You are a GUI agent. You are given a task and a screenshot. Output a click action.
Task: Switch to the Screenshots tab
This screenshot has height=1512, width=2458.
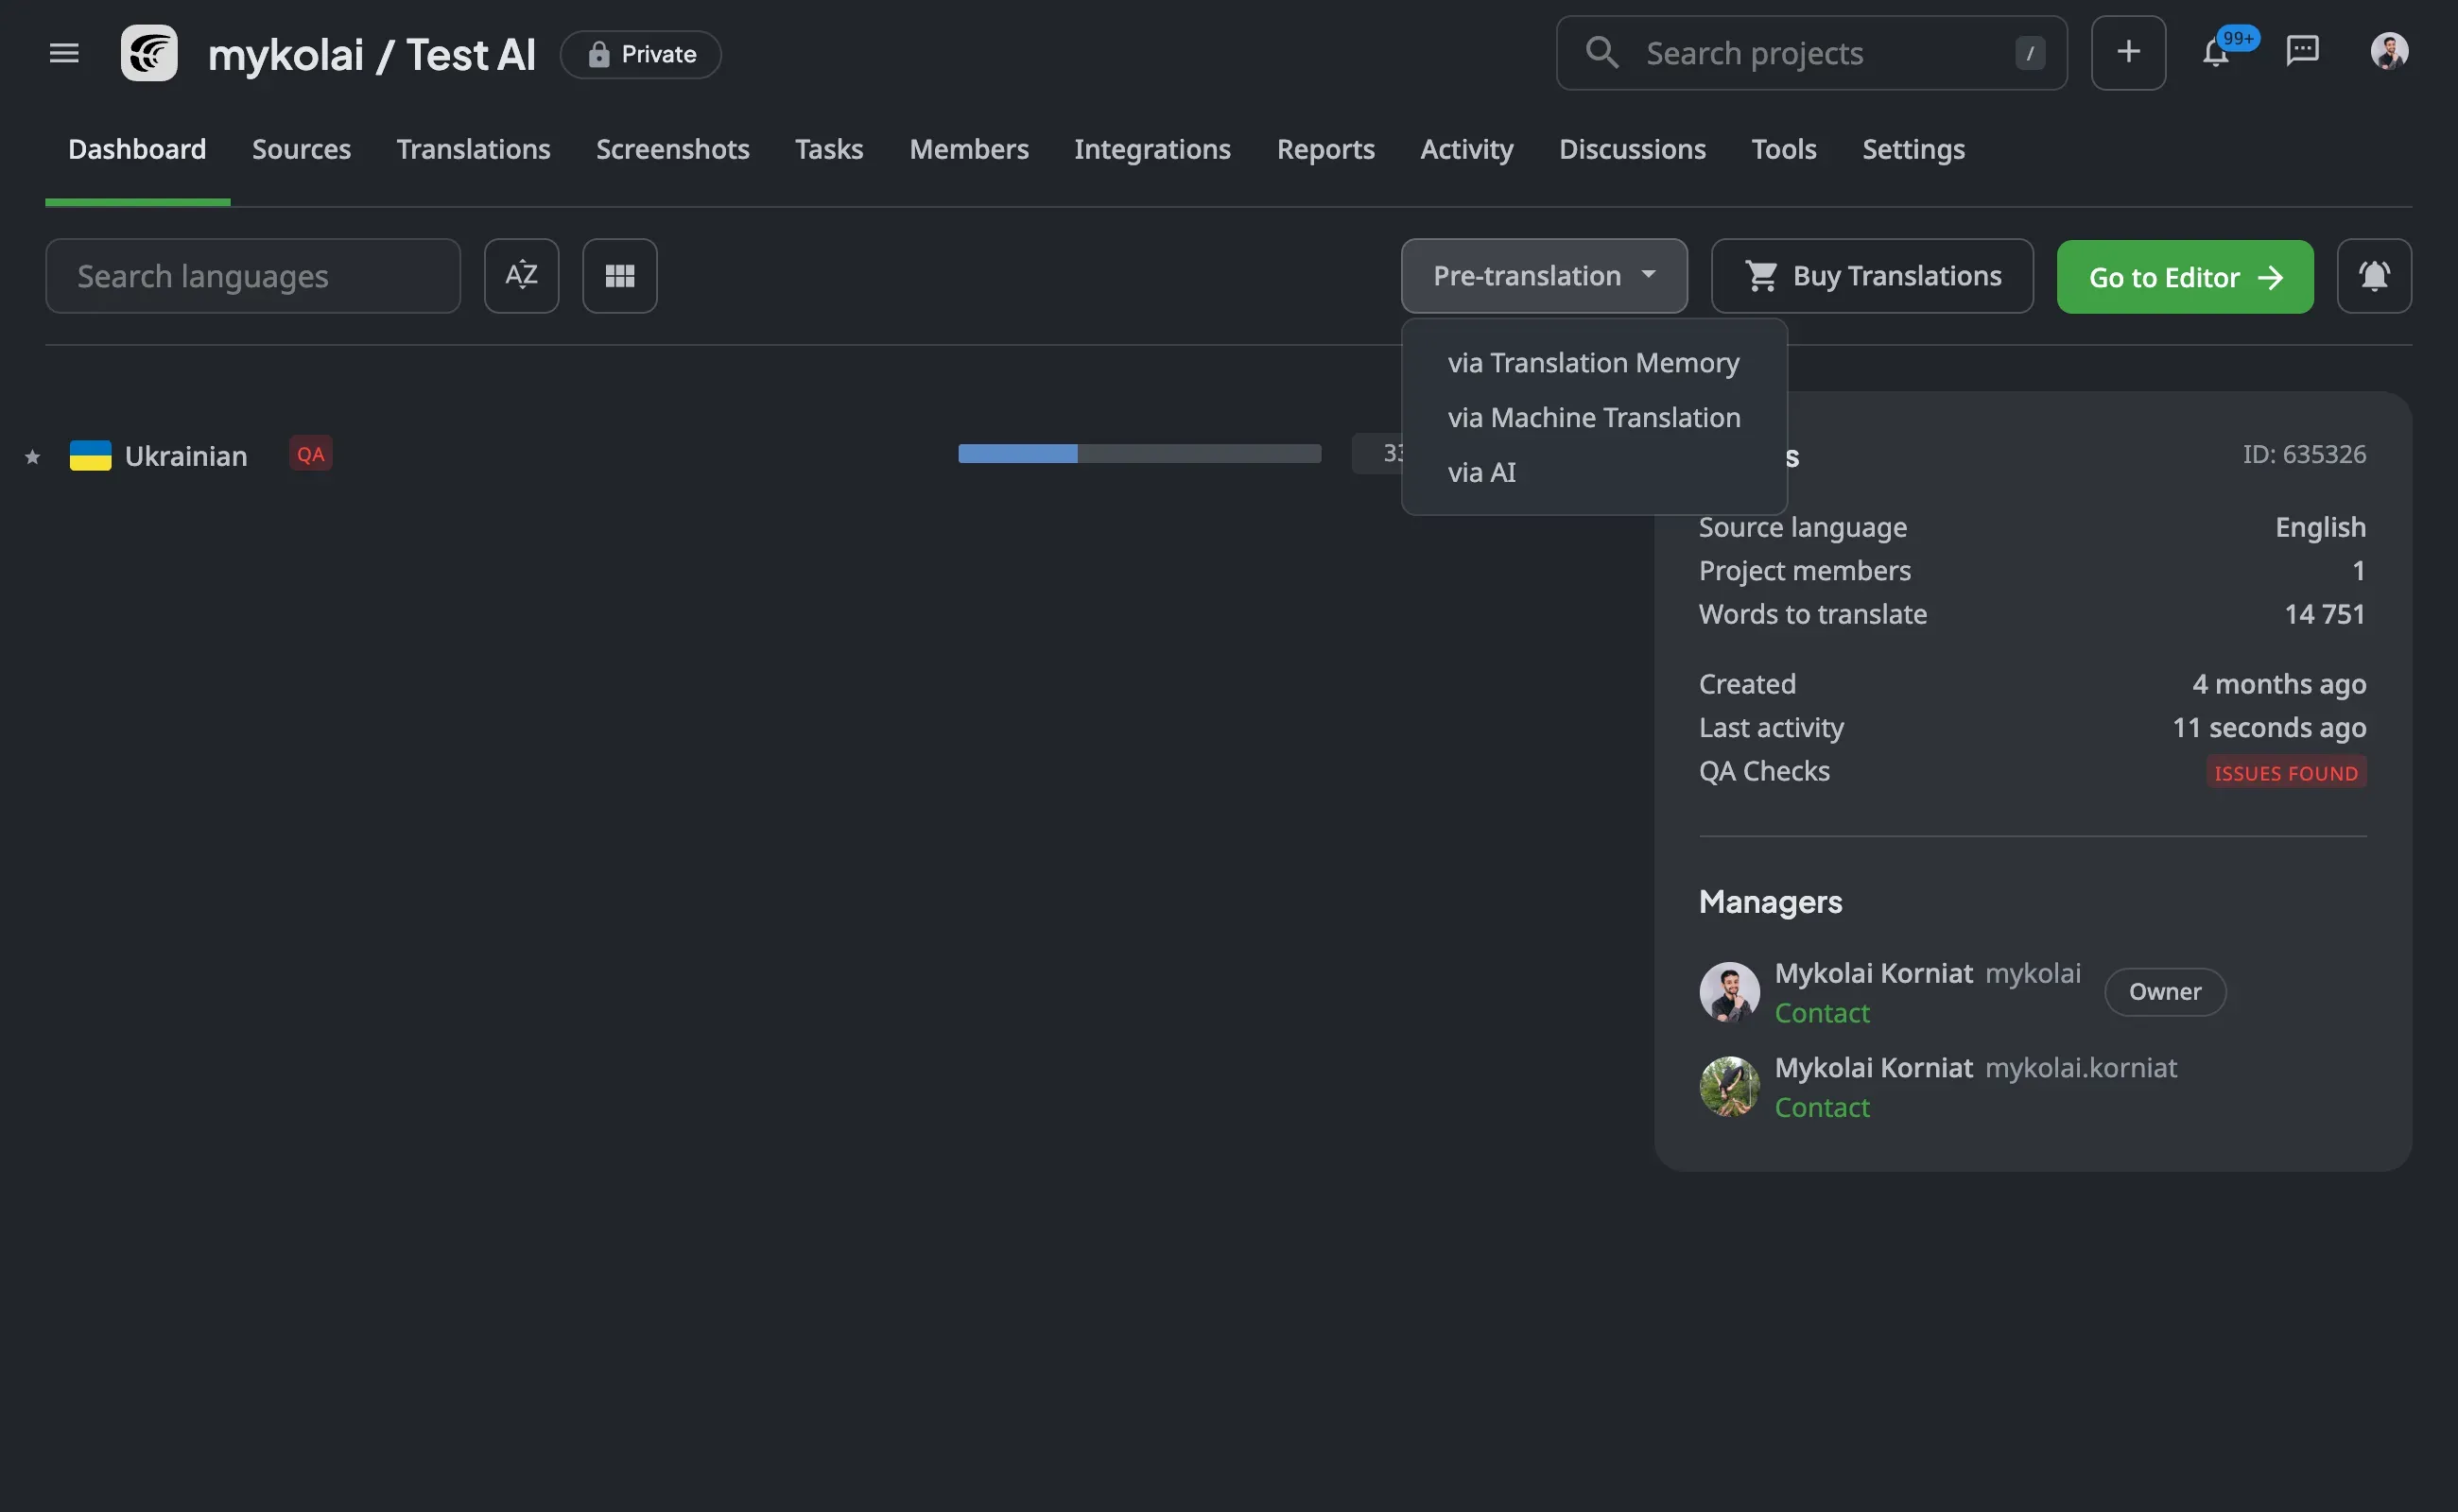(x=672, y=150)
